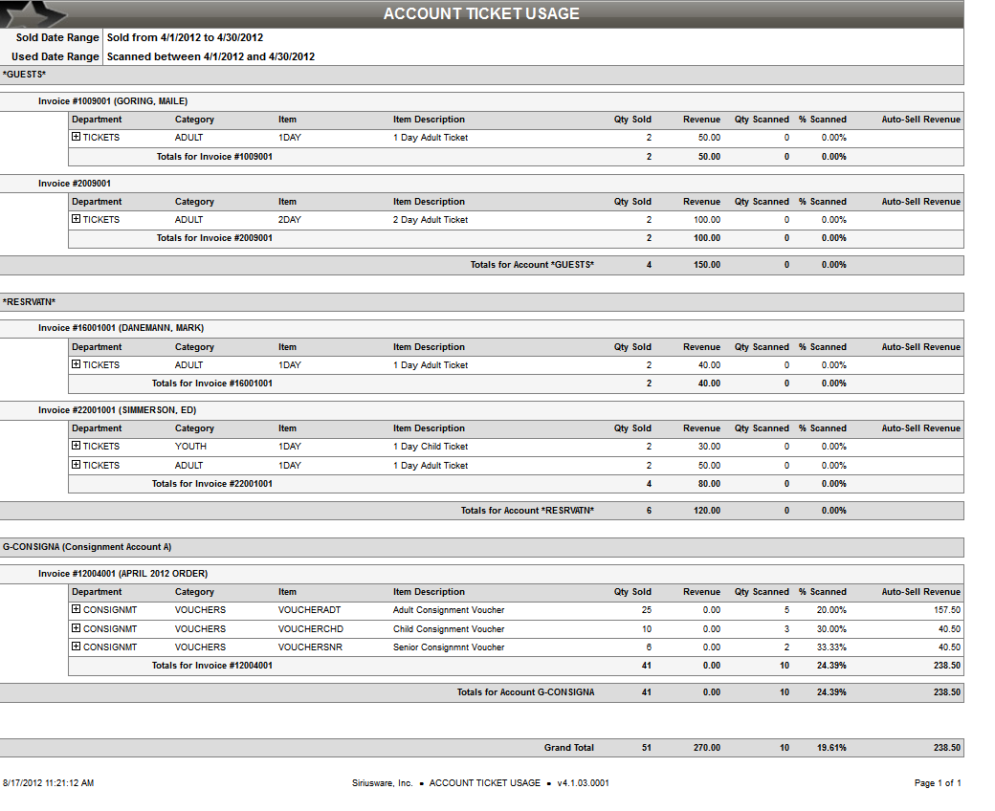Expand the TICKETS row in Invoice #1009001
The image size is (995, 811).
click(x=77, y=137)
